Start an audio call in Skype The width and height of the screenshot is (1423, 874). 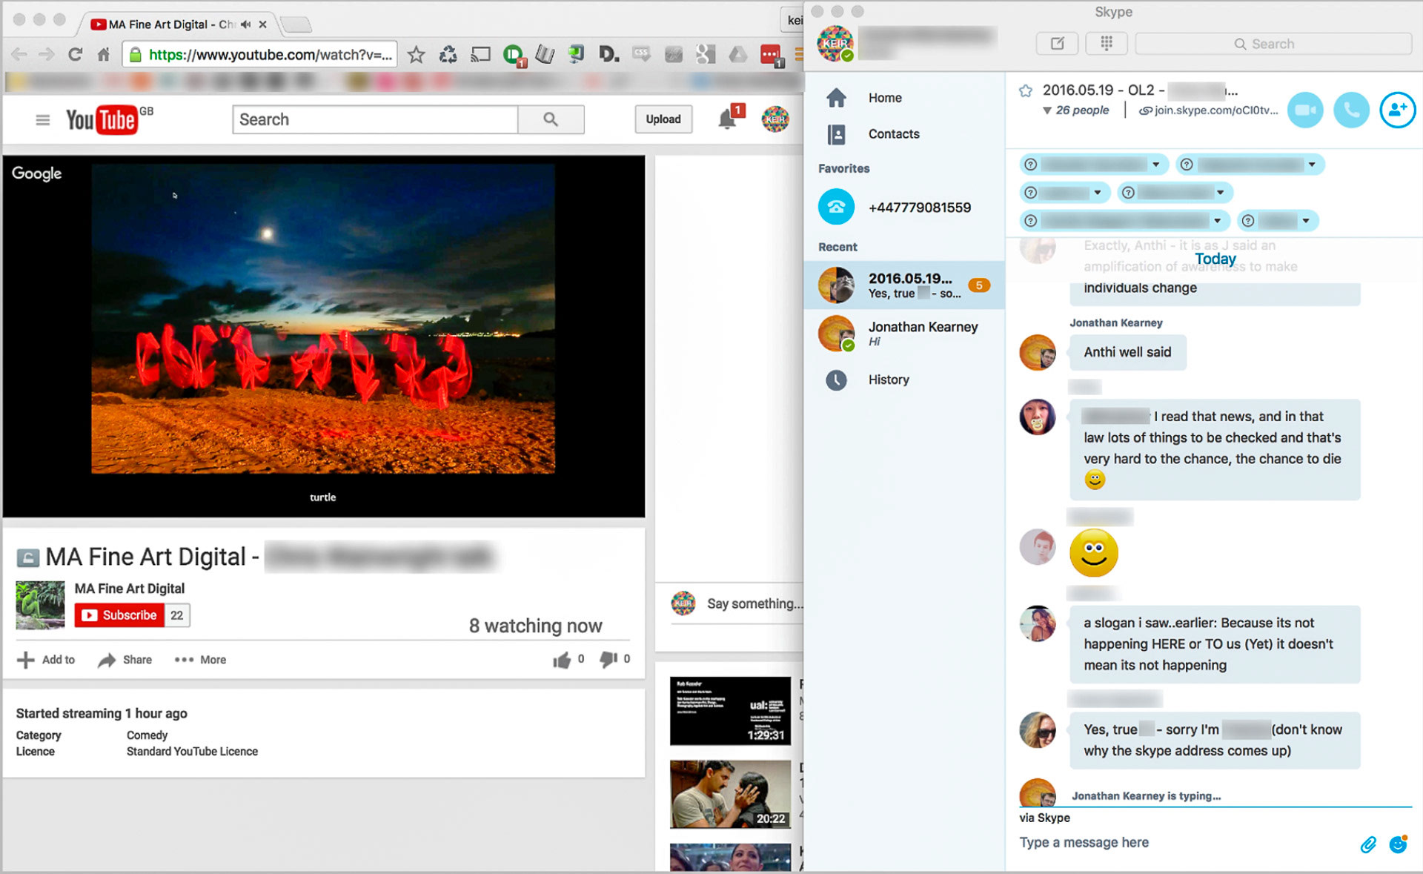1351,110
